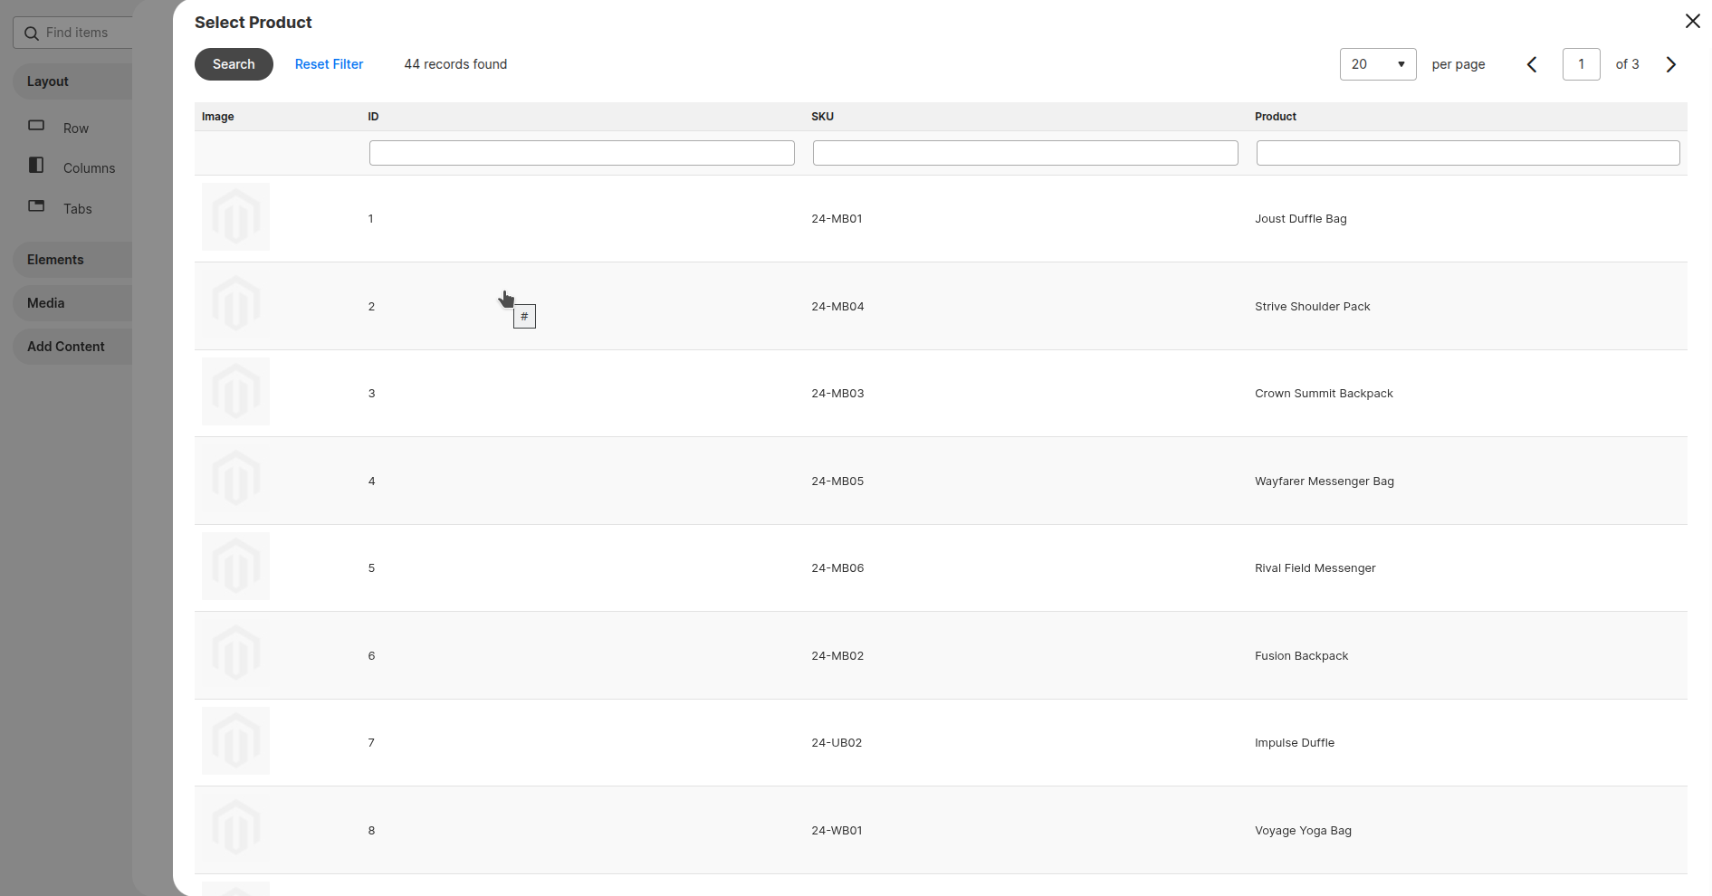Close the Select Product dialog
This screenshot has height=896, width=1712.
click(x=1692, y=21)
